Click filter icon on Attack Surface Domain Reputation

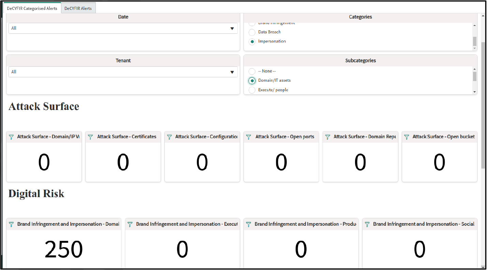click(328, 137)
